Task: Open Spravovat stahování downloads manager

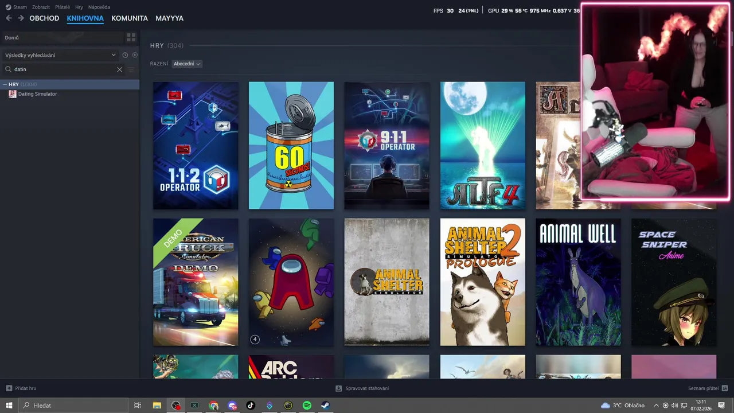Action: [362, 388]
